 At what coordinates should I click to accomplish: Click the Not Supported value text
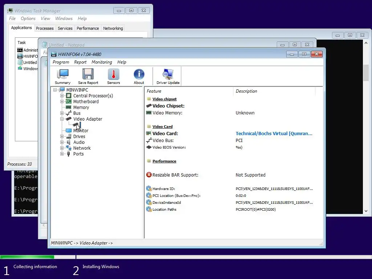(251, 175)
